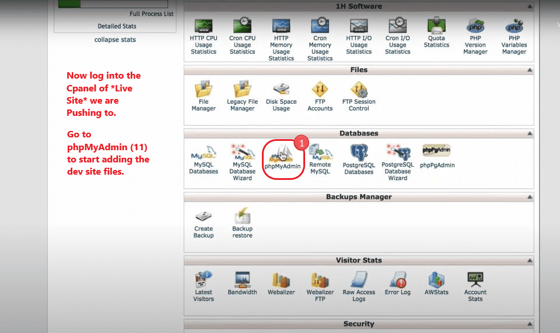The width and height of the screenshot is (560, 333).
Task: View Disk Space Usage
Action: (x=281, y=97)
